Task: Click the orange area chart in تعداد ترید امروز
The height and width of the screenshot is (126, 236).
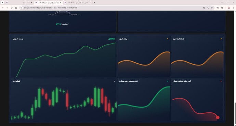Action: coord(197,64)
